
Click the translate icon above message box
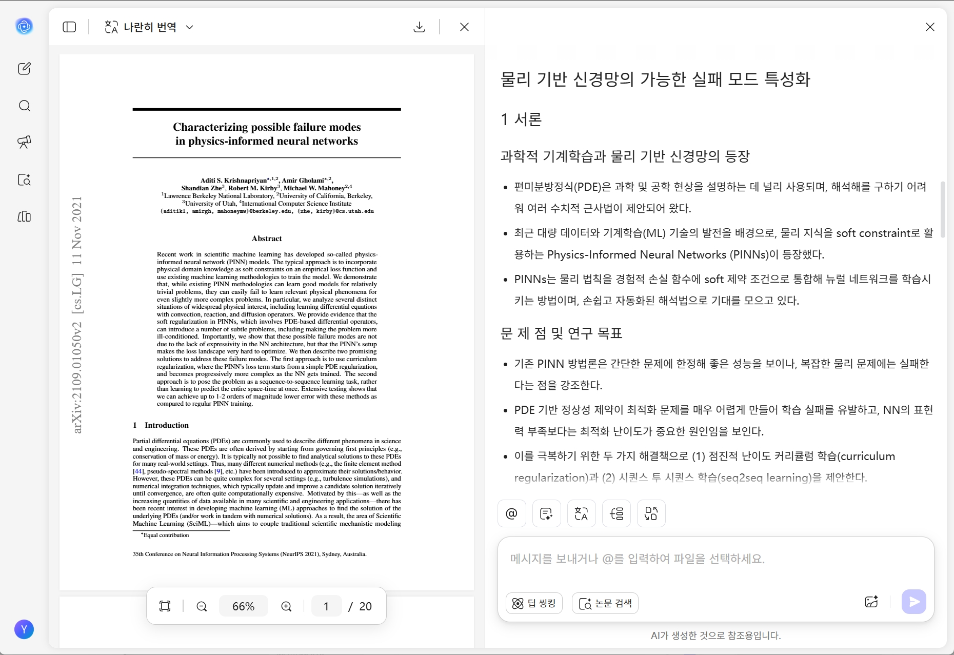click(x=582, y=513)
